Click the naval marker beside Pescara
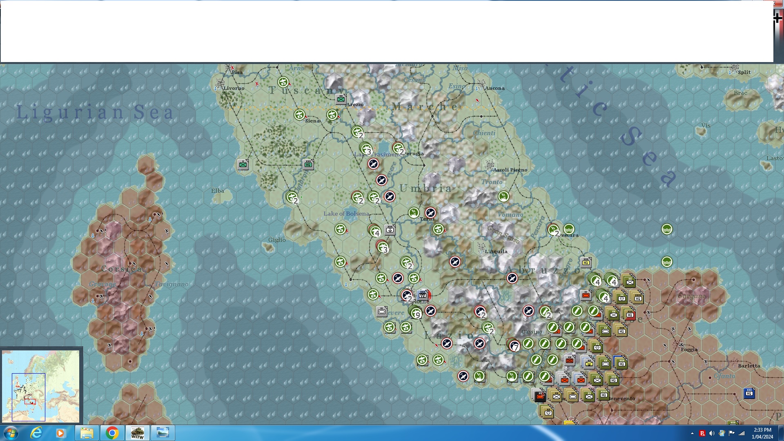784x441 pixels. pyautogui.click(x=569, y=229)
